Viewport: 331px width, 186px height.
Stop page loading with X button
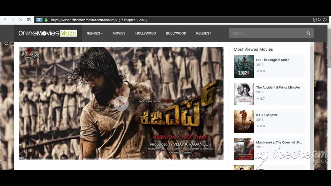coord(21,20)
